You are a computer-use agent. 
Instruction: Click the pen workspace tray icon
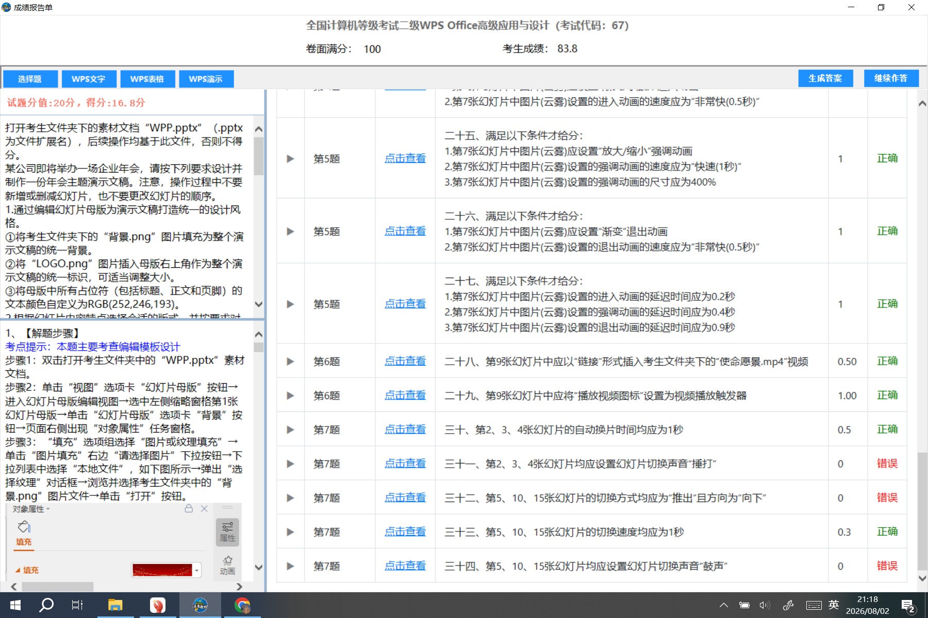coord(788,605)
